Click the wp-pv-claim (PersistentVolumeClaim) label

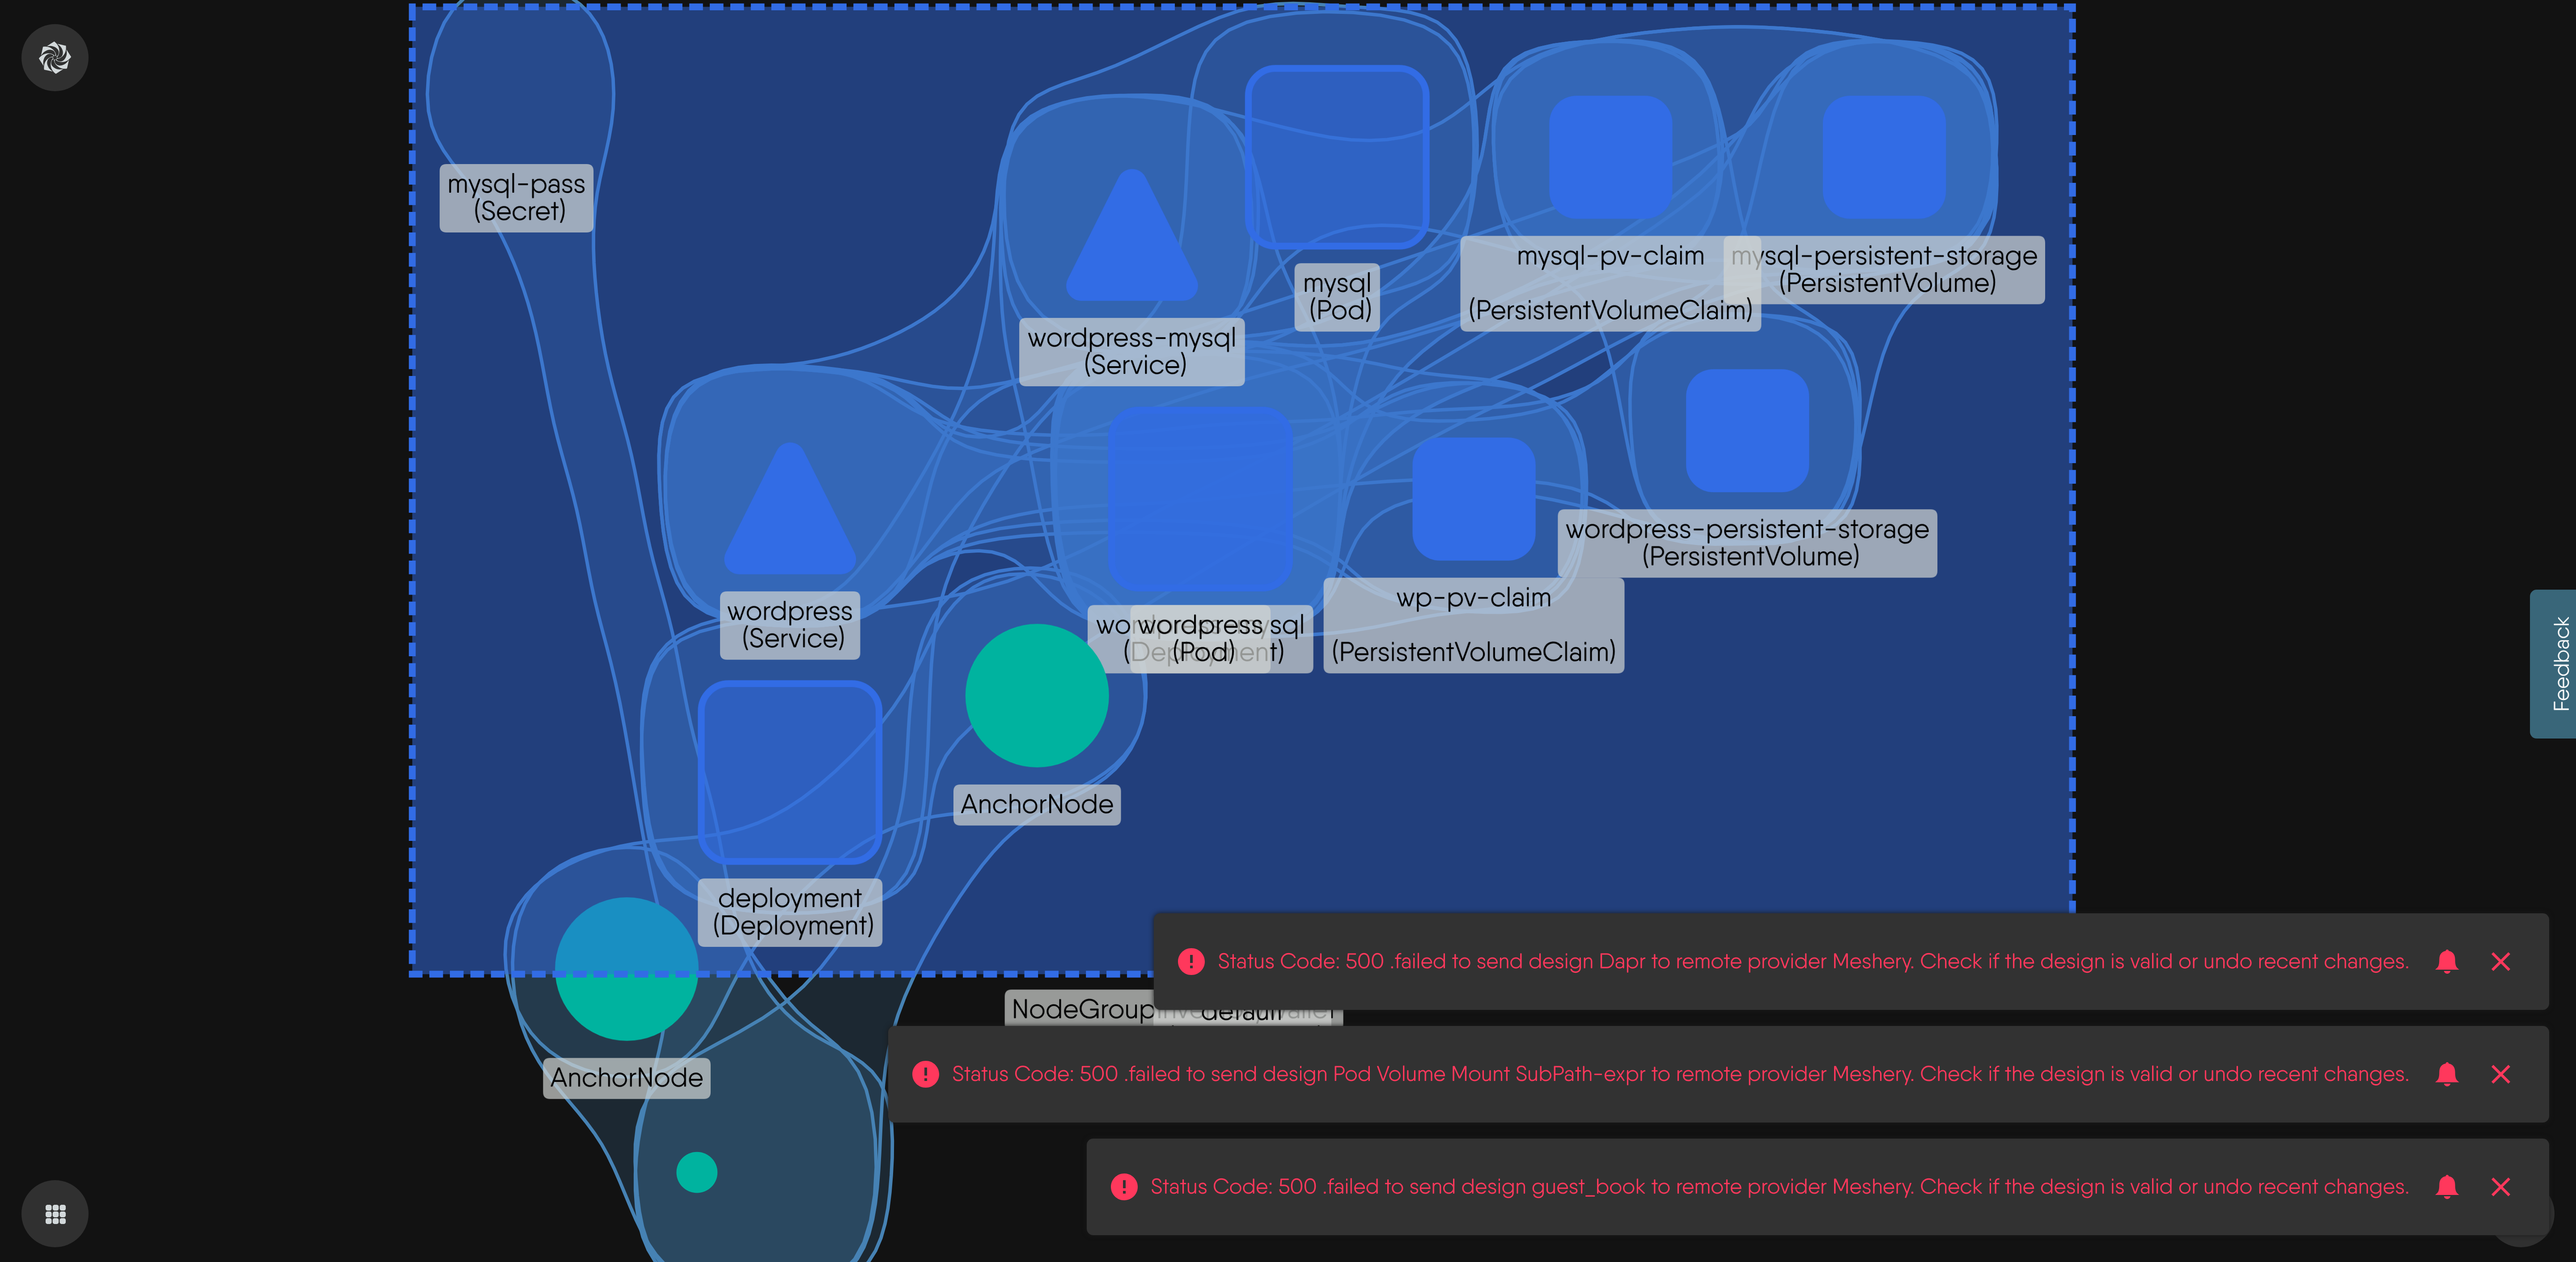coord(1474,625)
